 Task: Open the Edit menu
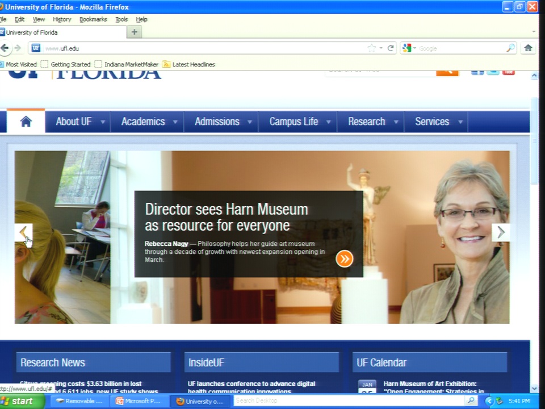point(19,19)
